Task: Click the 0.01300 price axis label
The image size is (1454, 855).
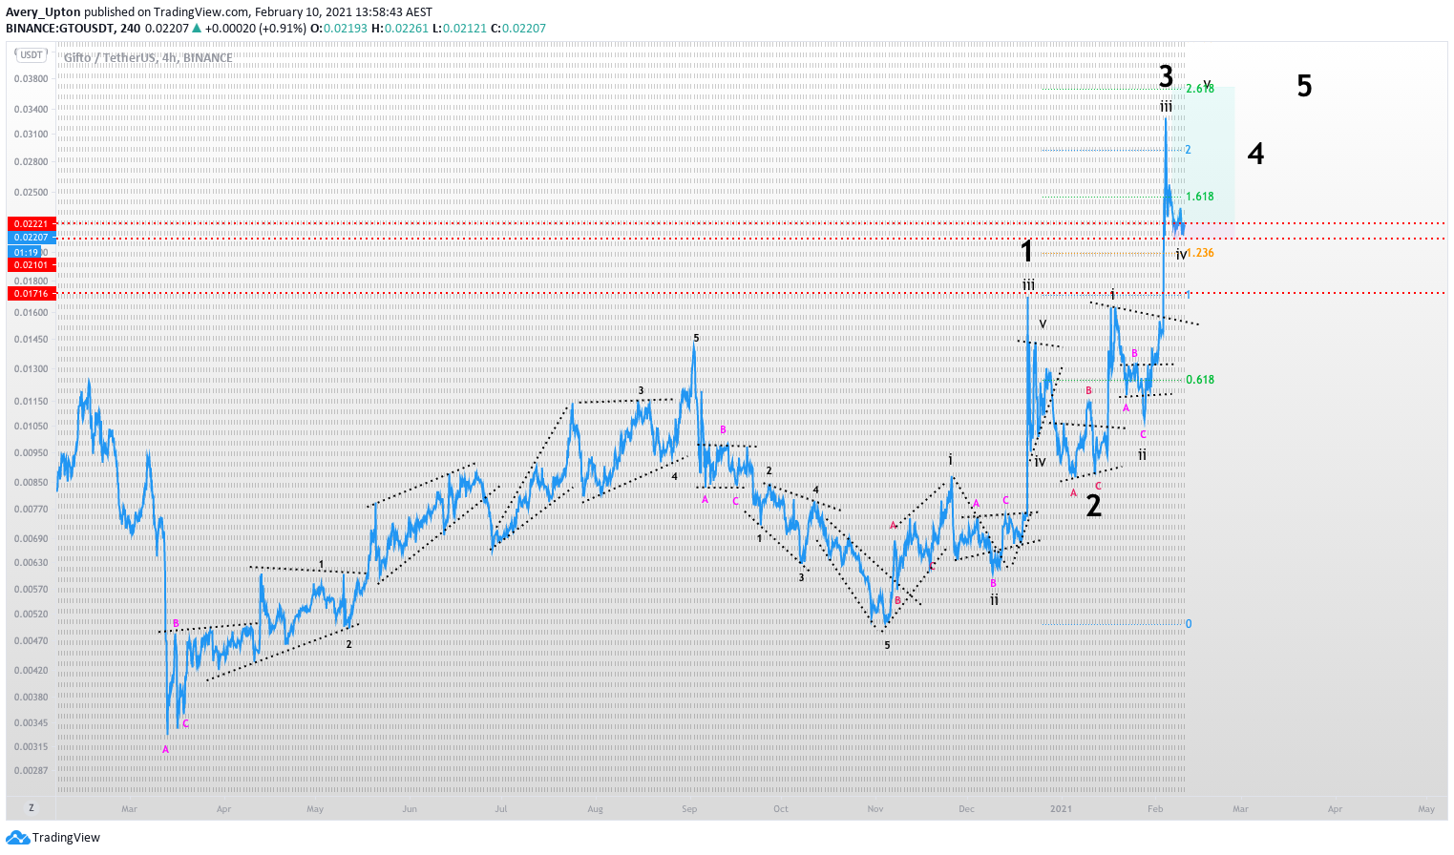Action: click(32, 369)
